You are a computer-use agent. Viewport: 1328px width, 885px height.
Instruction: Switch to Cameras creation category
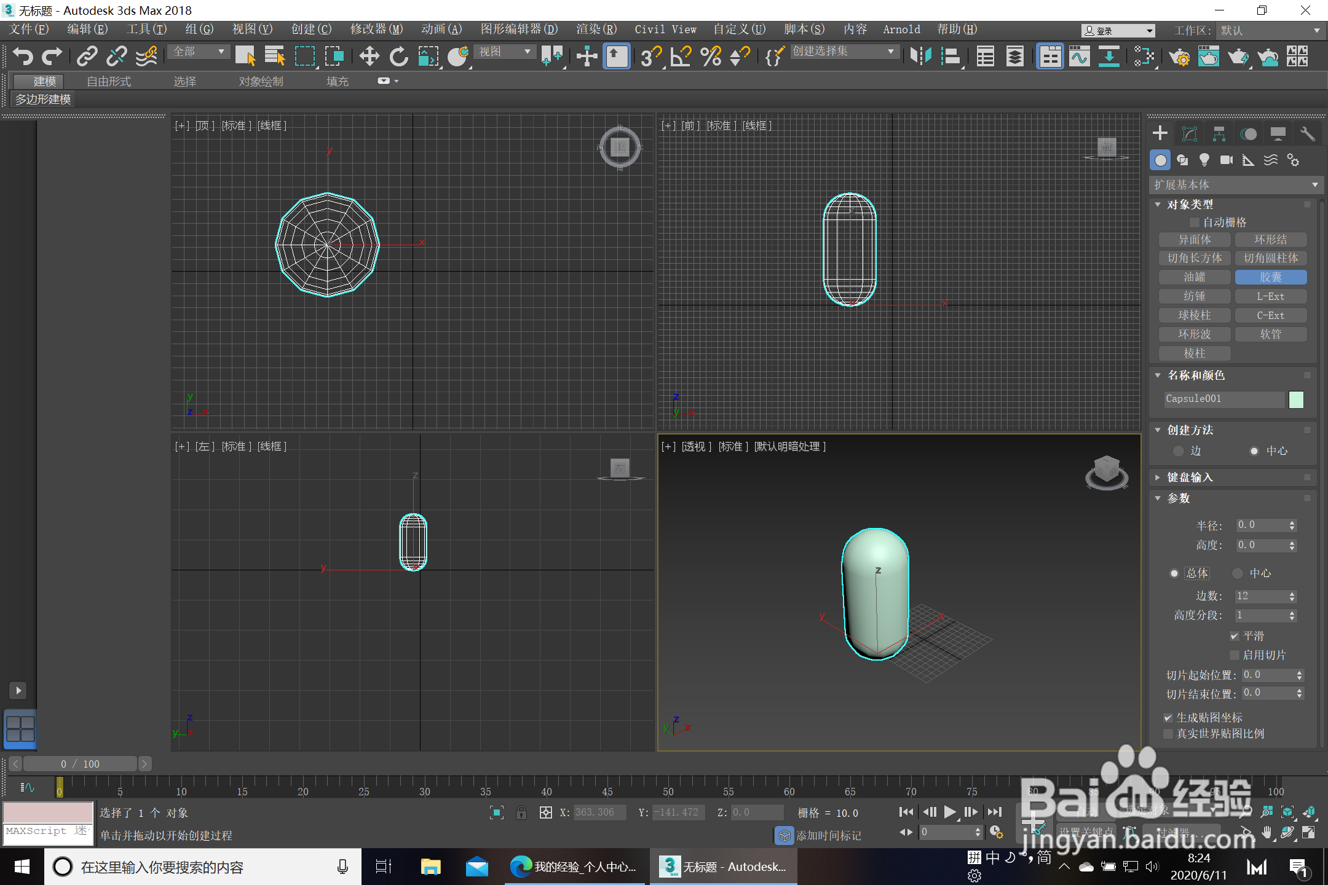click(x=1226, y=160)
